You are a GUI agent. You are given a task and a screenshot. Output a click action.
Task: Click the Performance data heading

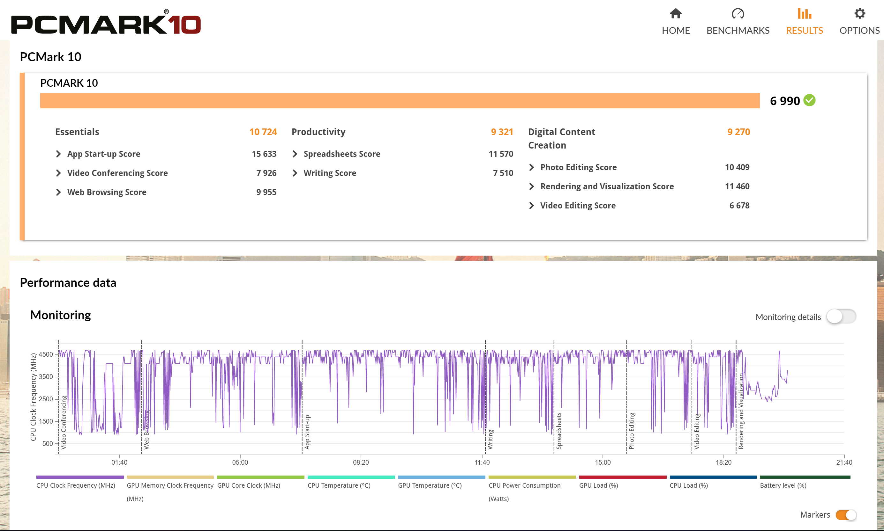68,282
